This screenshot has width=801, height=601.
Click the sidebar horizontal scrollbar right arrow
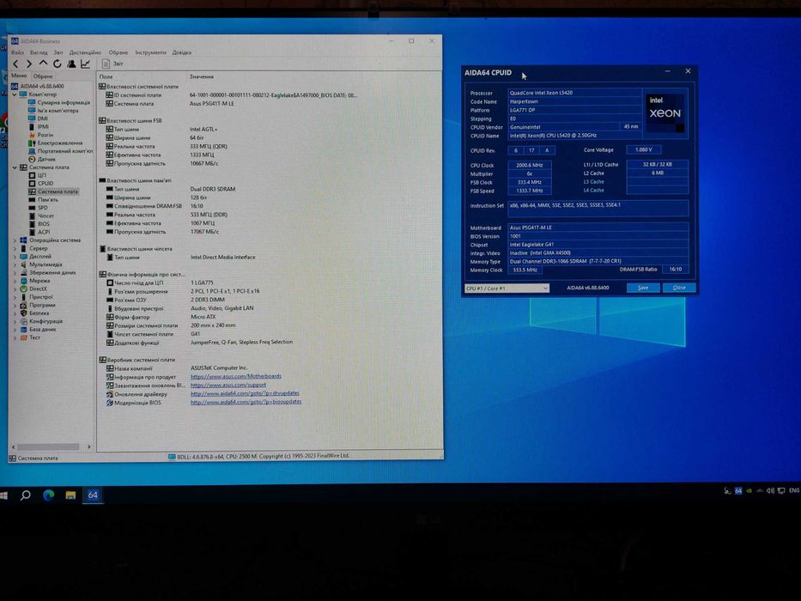tap(89, 446)
